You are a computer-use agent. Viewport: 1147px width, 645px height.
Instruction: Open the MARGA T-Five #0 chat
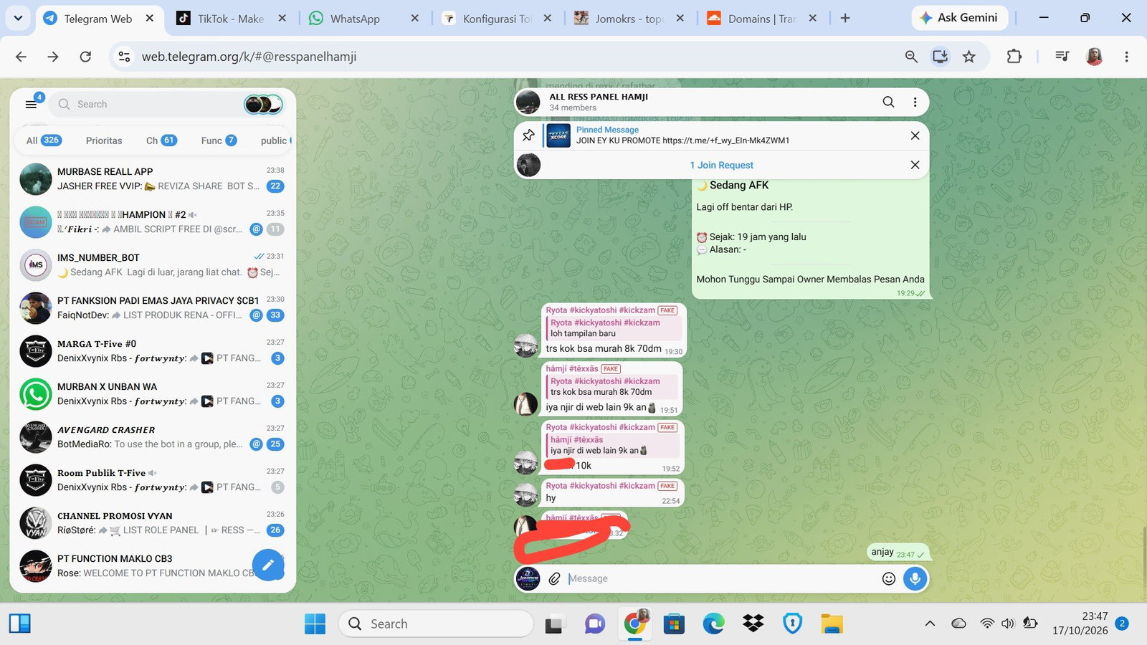(153, 350)
